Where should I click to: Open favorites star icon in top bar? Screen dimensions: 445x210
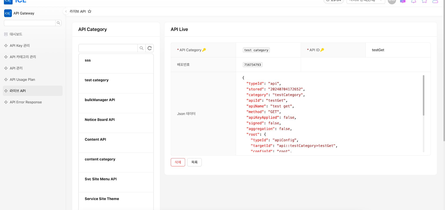424,1
